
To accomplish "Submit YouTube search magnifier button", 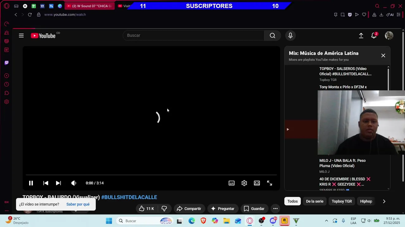I will pyautogui.click(x=272, y=35).
